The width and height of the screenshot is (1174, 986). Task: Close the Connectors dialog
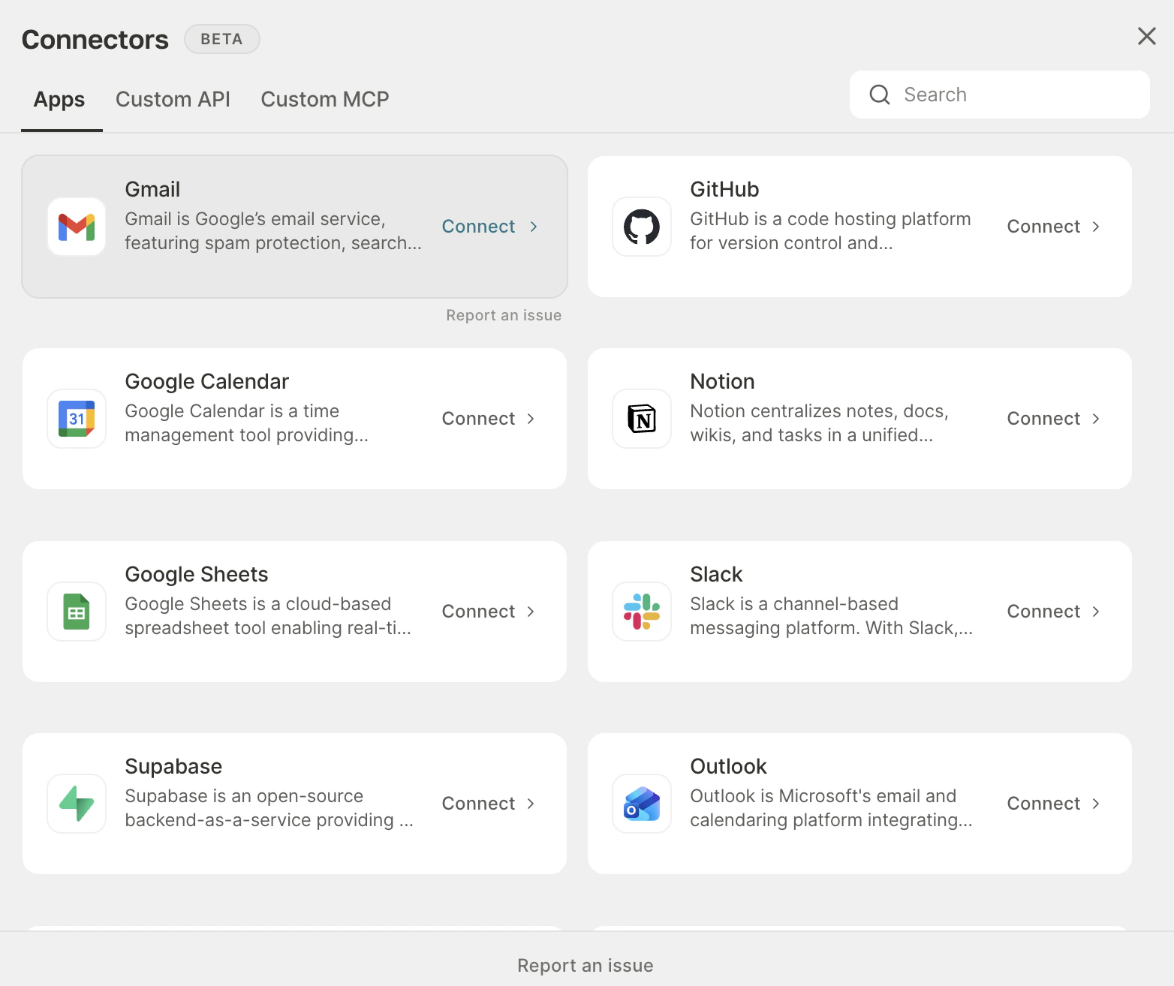1146,36
